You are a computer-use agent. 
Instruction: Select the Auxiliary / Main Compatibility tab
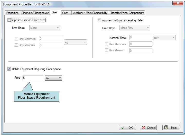pos(90,13)
